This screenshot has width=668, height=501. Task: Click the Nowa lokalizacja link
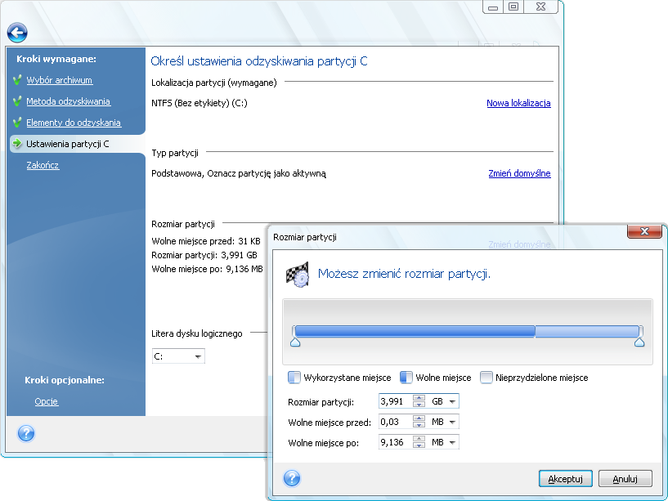pyautogui.click(x=518, y=103)
